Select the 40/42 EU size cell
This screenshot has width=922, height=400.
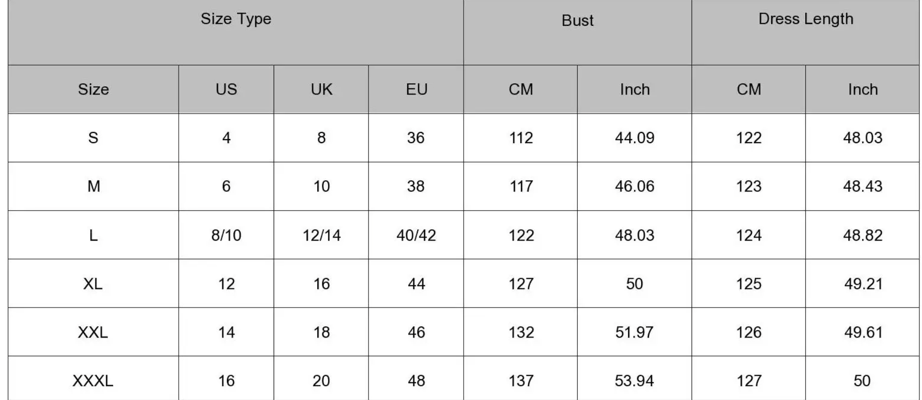click(416, 236)
